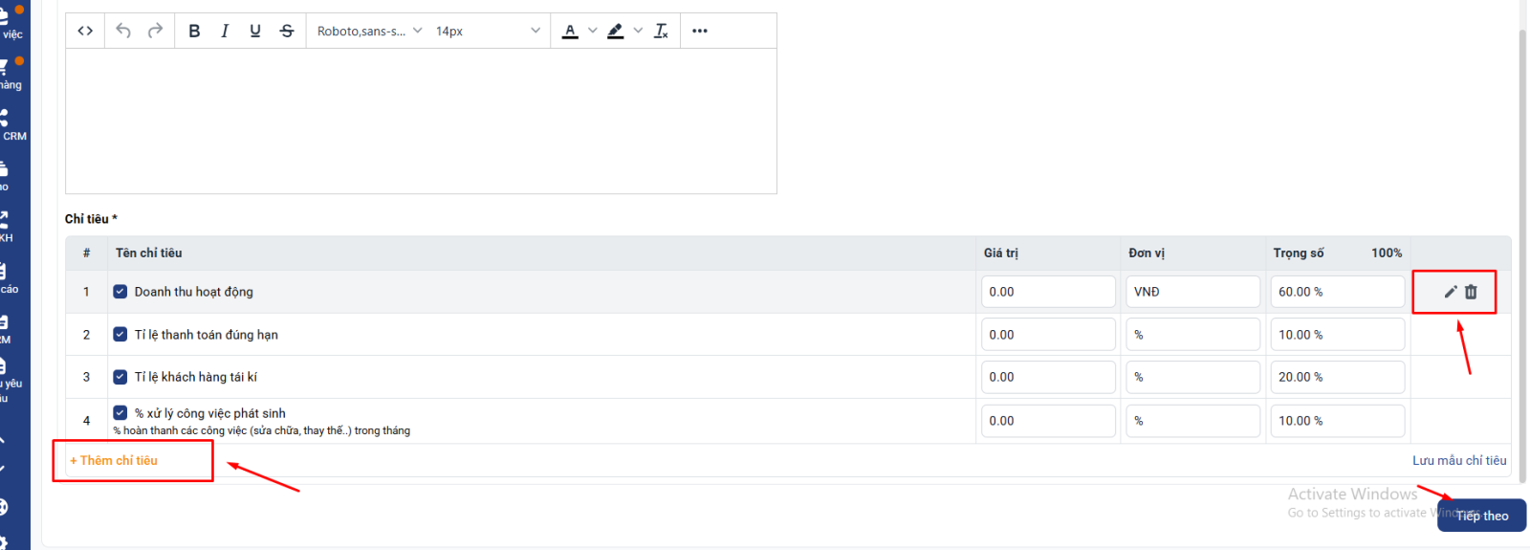The height and width of the screenshot is (550, 1530).
Task: Toggle italic text formatting
Action: coord(225,31)
